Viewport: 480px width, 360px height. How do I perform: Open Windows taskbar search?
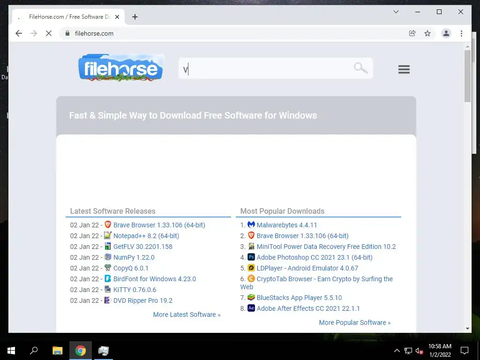[x=34, y=351]
